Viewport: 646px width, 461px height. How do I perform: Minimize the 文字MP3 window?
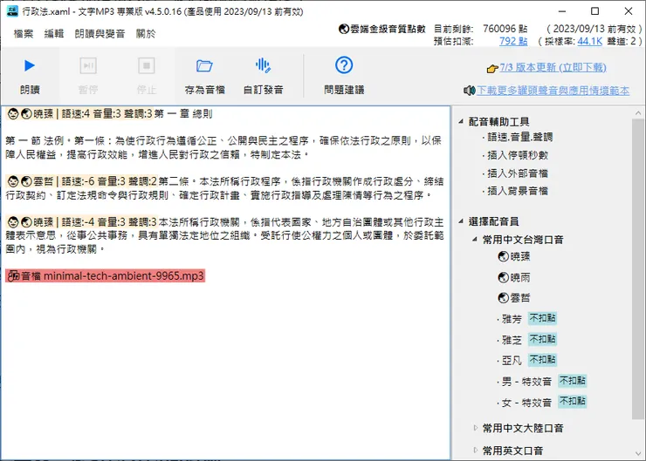(562, 11)
